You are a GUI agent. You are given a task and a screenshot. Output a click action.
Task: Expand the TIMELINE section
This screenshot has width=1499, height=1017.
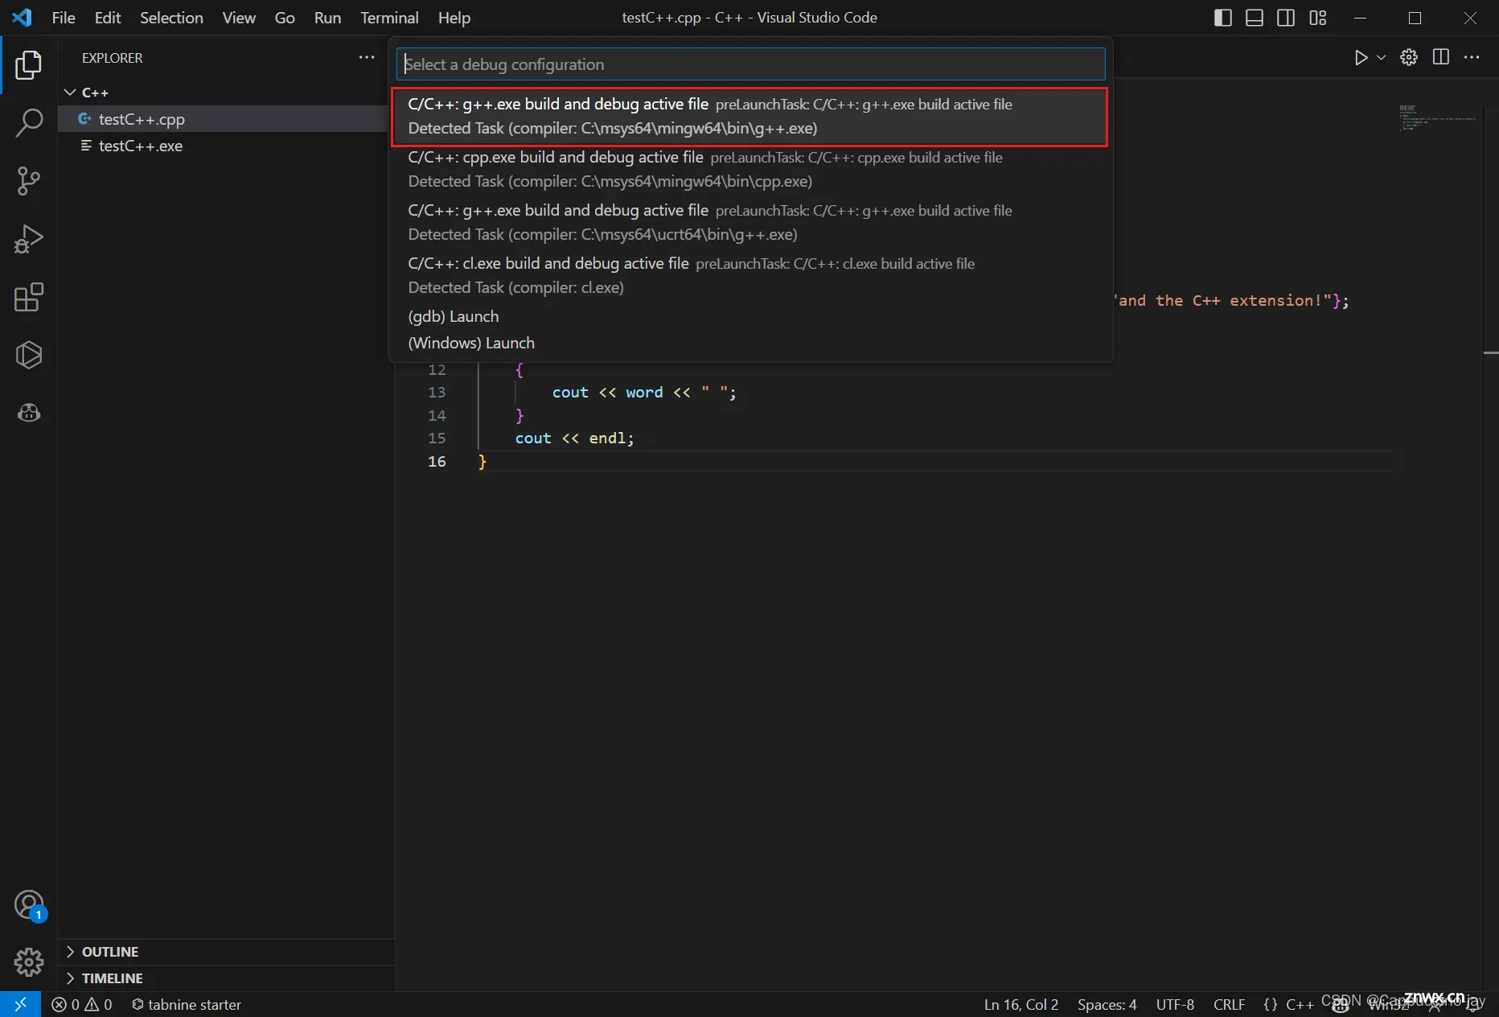coord(227,978)
